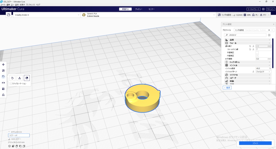
Task: Click the pencil icon to rename job
Action: click(x=9, y=139)
